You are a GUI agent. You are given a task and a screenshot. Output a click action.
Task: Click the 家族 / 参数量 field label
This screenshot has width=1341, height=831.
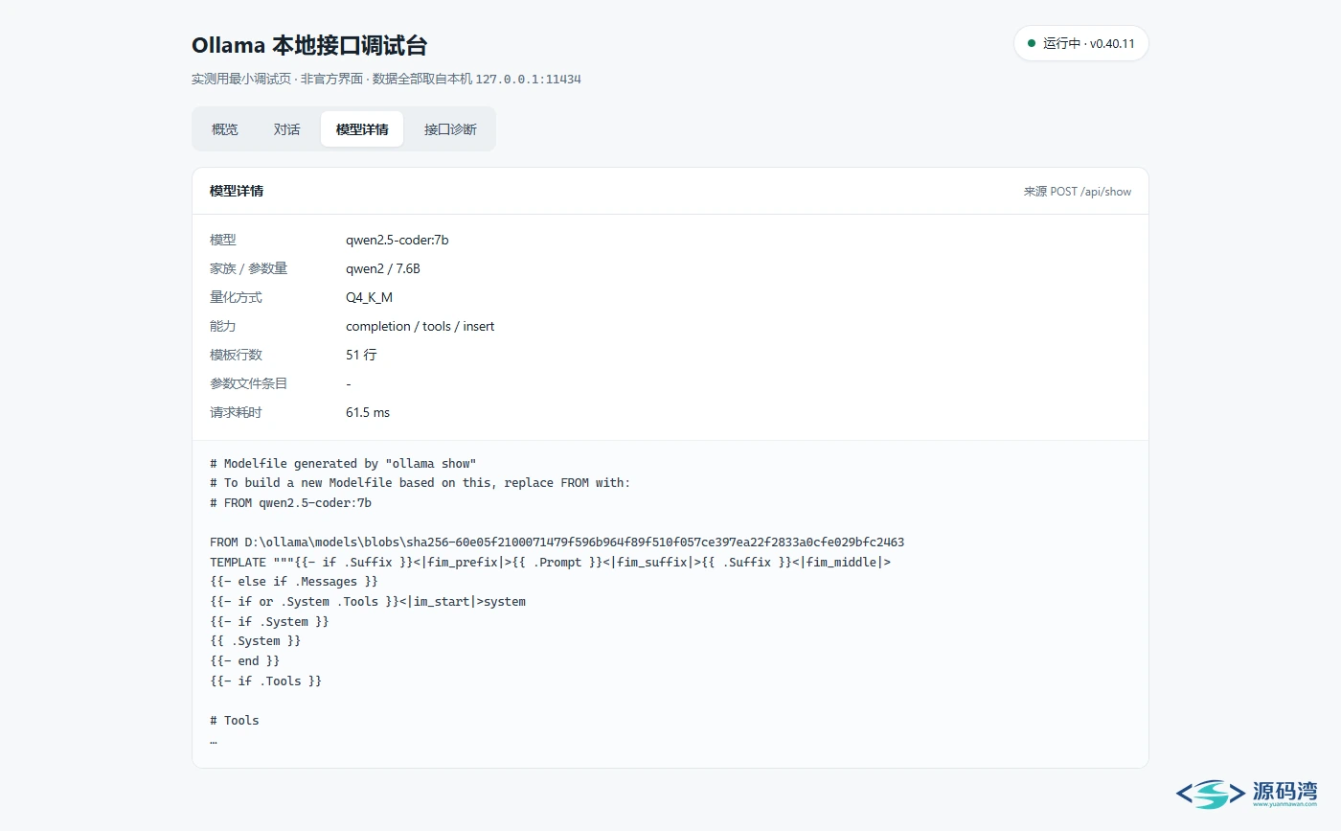coord(249,268)
